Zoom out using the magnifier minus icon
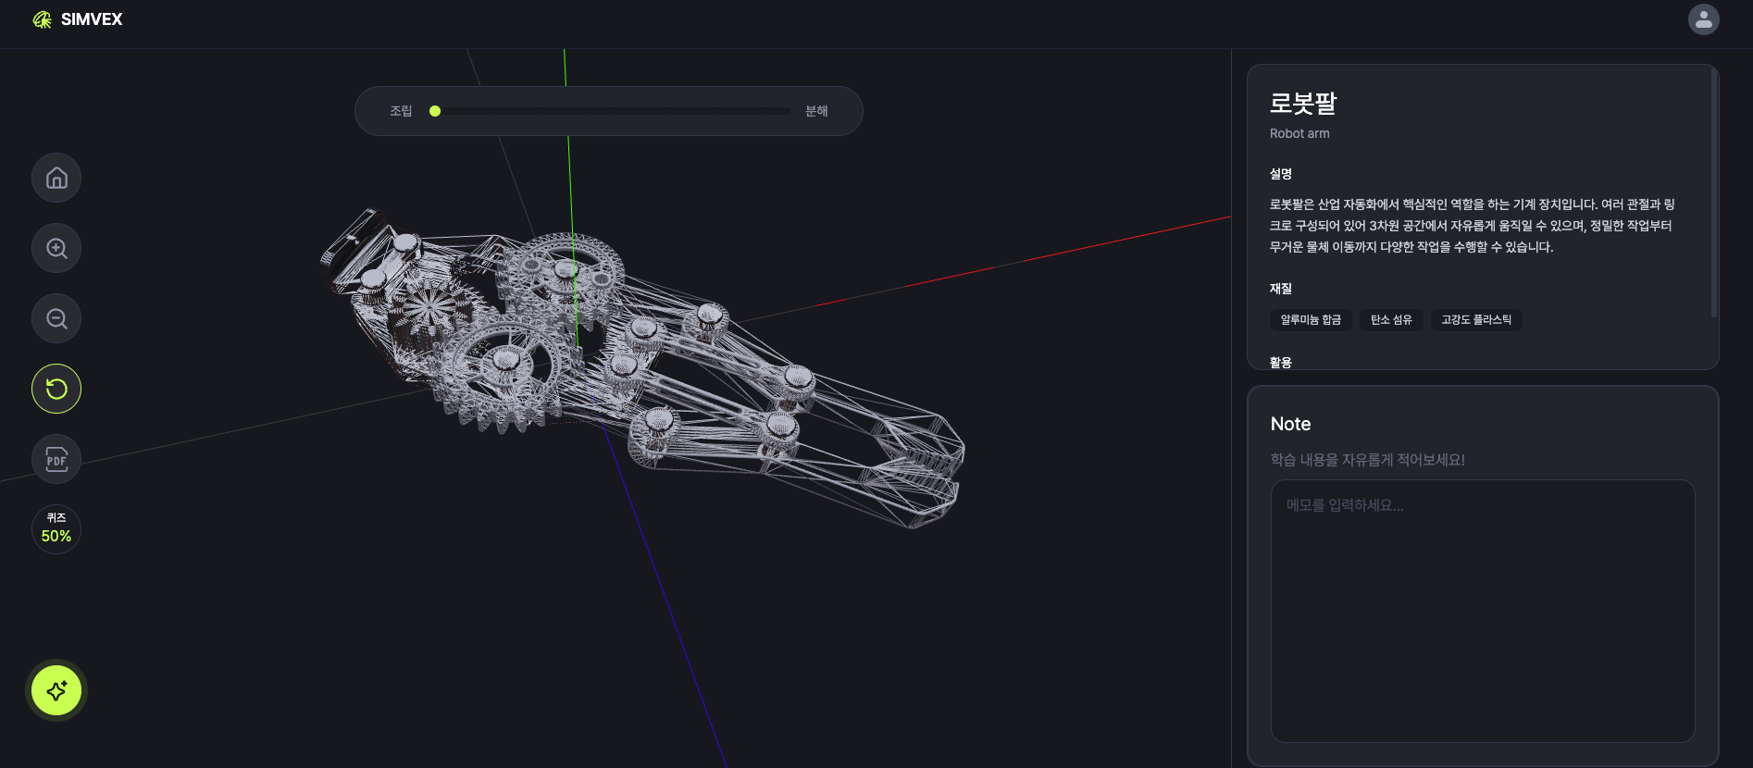 point(56,318)
